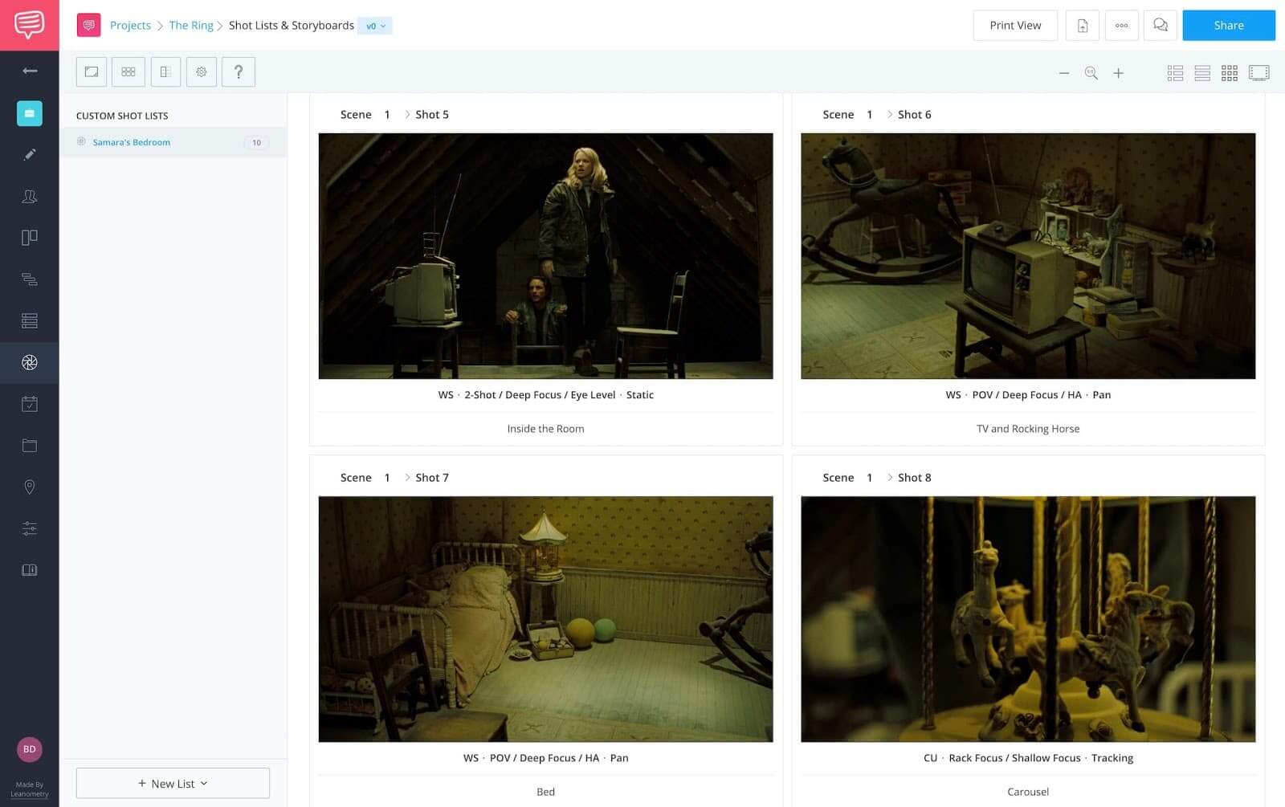This screenshot has width=1285, height=807.
Task: Select the Shot Lists icon in the sidebar
Action: (30, 320)
